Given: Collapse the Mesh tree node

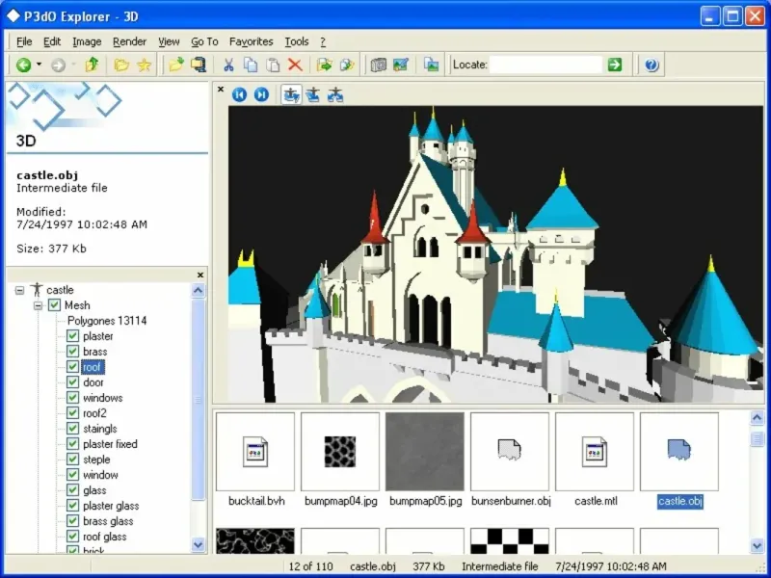Looking at the screenshot, I should (x=38, y=305).
